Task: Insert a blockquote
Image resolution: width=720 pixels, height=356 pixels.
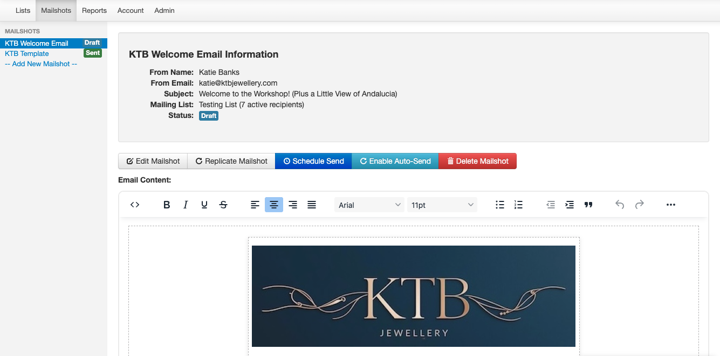Action: click(588, 205)
